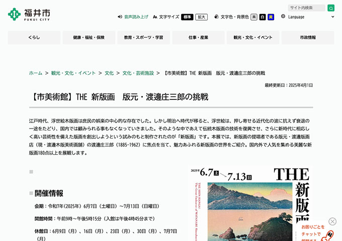Set text size to 標準
342x241 pixels.
point(187,17)
